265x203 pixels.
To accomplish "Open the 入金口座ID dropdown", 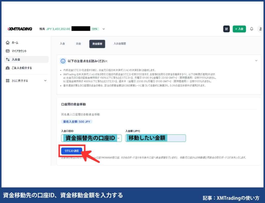I will click(x=91, y=138).
